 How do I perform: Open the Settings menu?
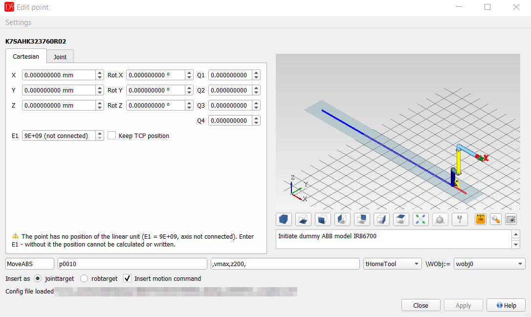[18, 23]
